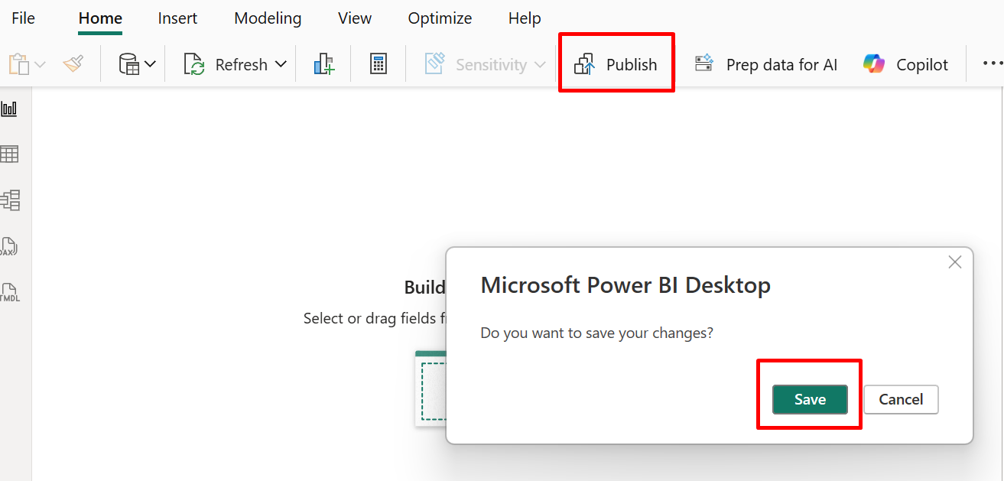Open the Sensitivity dropdown
The width and height of the screenshot is (1004, 481).
coord(485,65)
